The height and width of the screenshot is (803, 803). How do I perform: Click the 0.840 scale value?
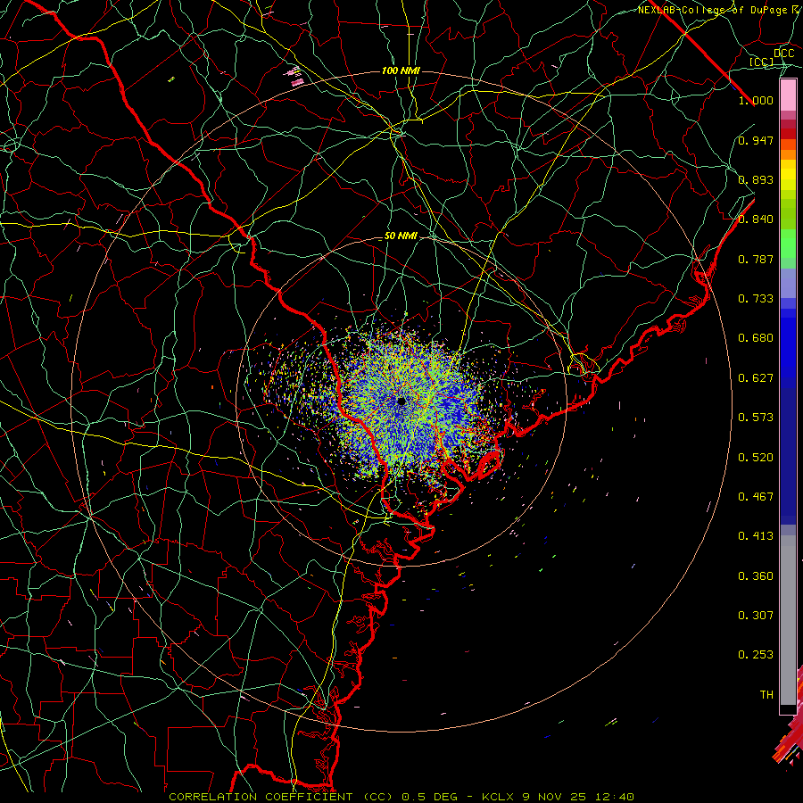pyautogui.click(x=756, y=219)
